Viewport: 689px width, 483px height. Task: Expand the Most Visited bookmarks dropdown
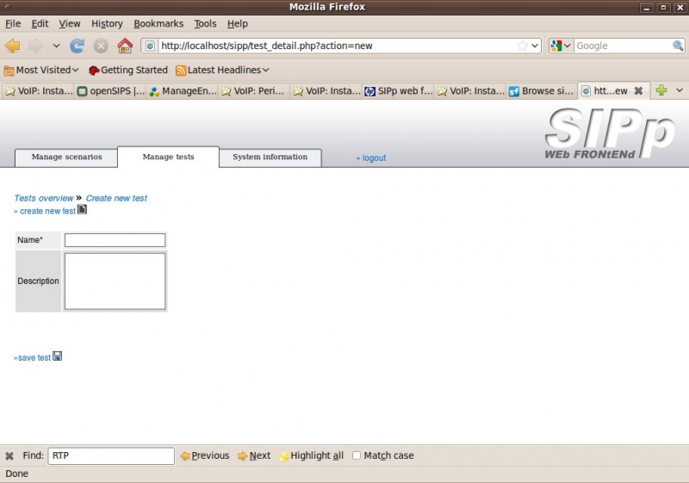click(x=41, y=70)
